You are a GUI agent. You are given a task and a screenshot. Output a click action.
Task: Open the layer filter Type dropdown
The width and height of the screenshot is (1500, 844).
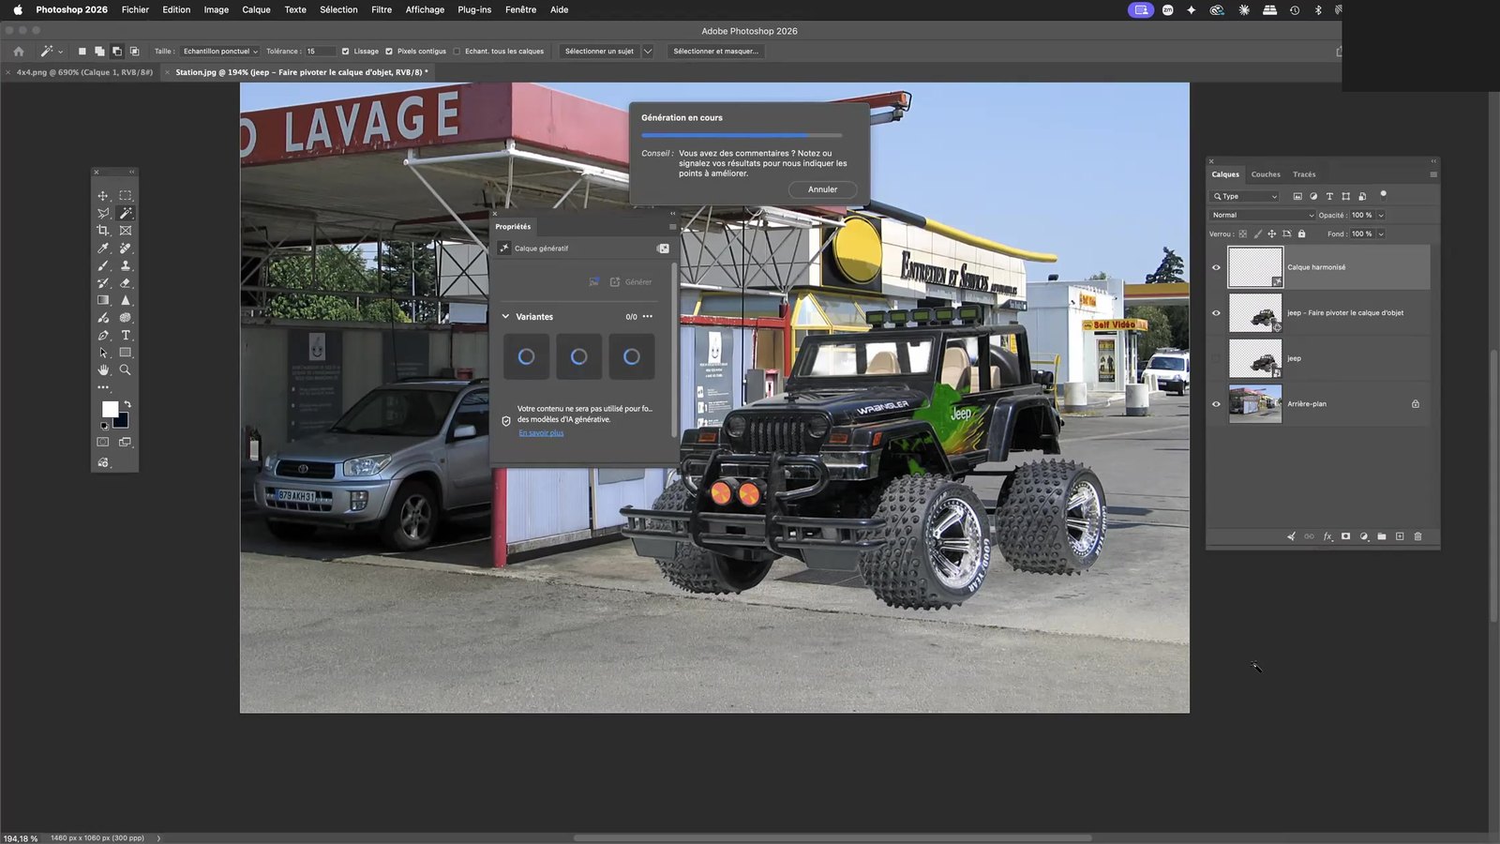tap(1245, 196)
